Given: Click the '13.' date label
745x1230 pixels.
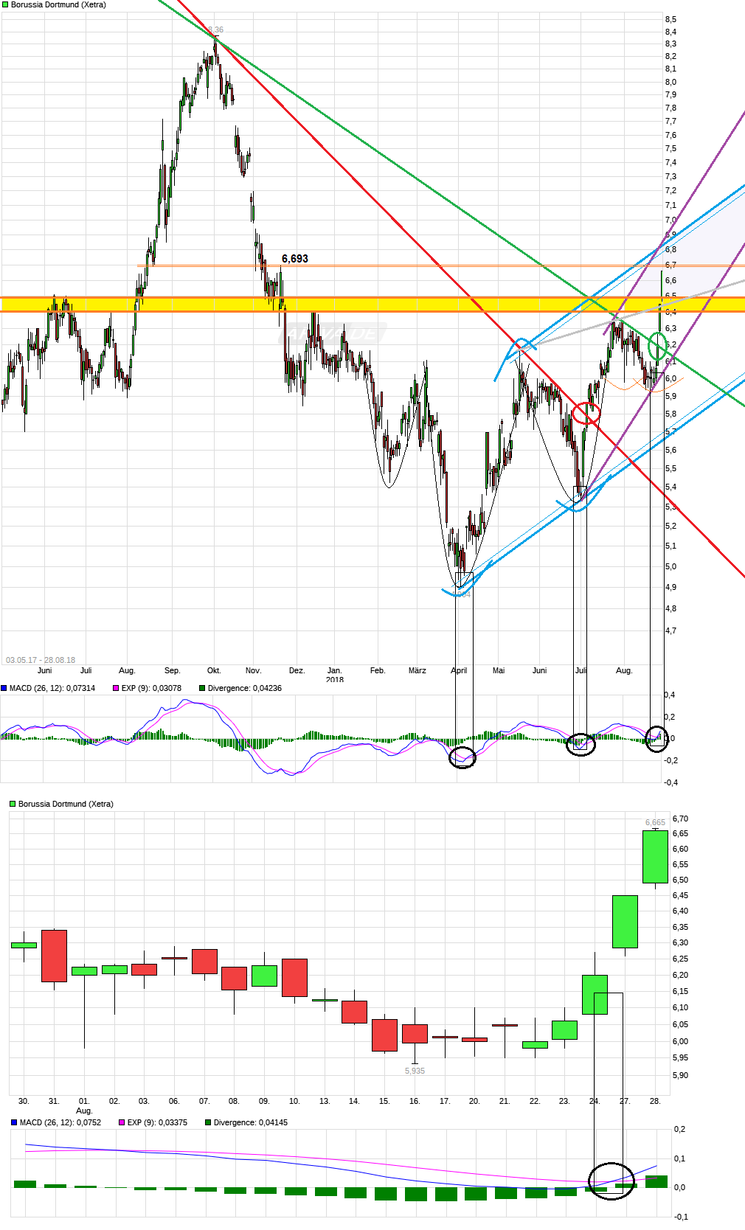Looking at the screenshot, I should click(325, 1101).
